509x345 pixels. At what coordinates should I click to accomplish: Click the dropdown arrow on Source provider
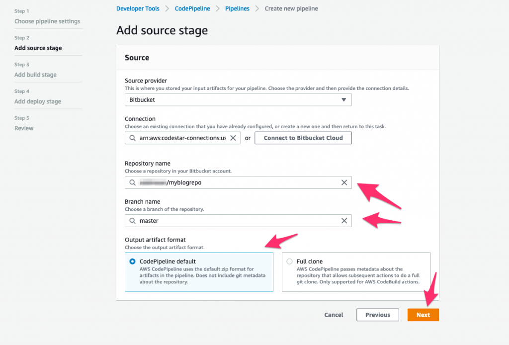click(x=343, y=99)
